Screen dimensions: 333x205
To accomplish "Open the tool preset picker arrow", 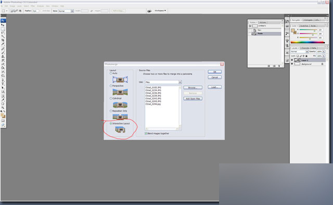I will point(7,11).
